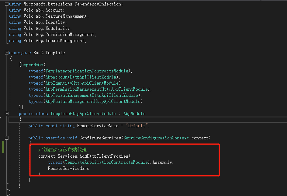Screen dimensions: 287x196
Task: Click the ServiceConfigurationContext parameter type
Action: [159, 138]
